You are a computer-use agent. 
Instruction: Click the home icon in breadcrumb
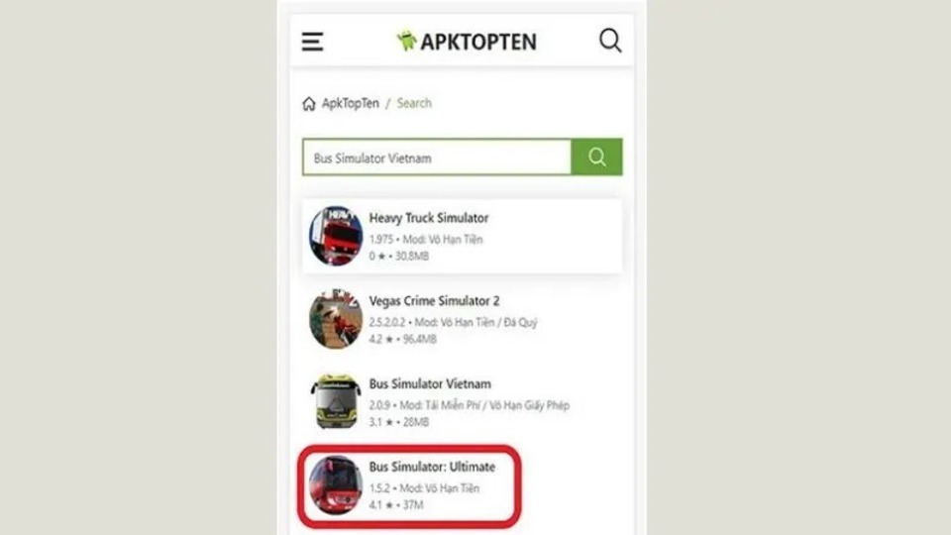(309, 104)
